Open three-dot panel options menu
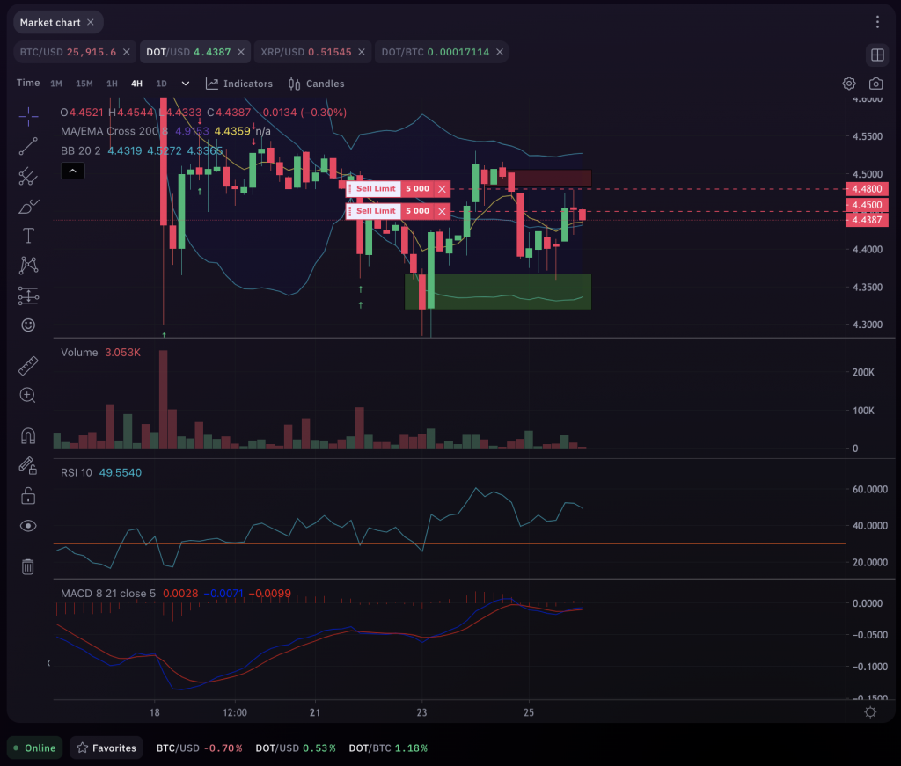 (x=877, y=22)
